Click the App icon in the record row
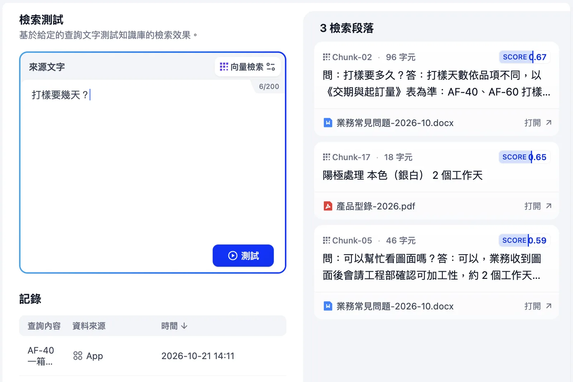The image size is (573, 382). (78, 356)
